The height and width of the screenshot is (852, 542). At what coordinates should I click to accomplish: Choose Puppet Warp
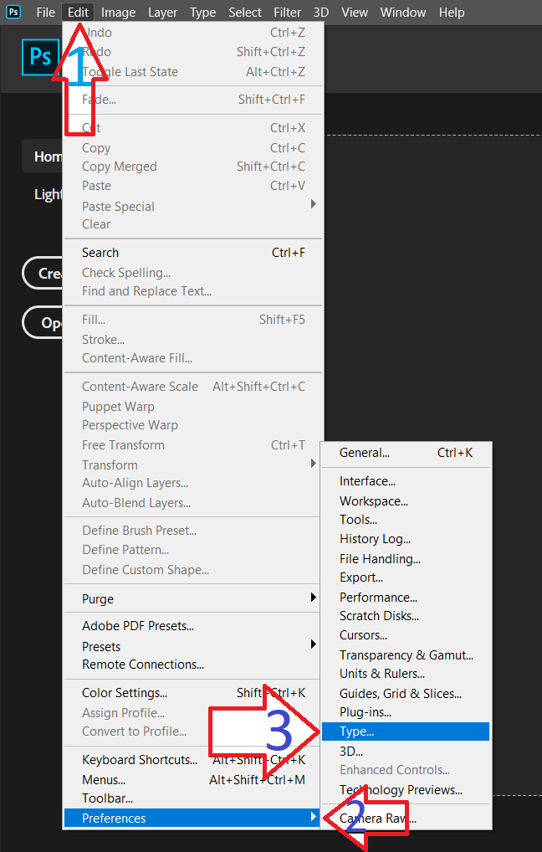click(x=193, y=407)
